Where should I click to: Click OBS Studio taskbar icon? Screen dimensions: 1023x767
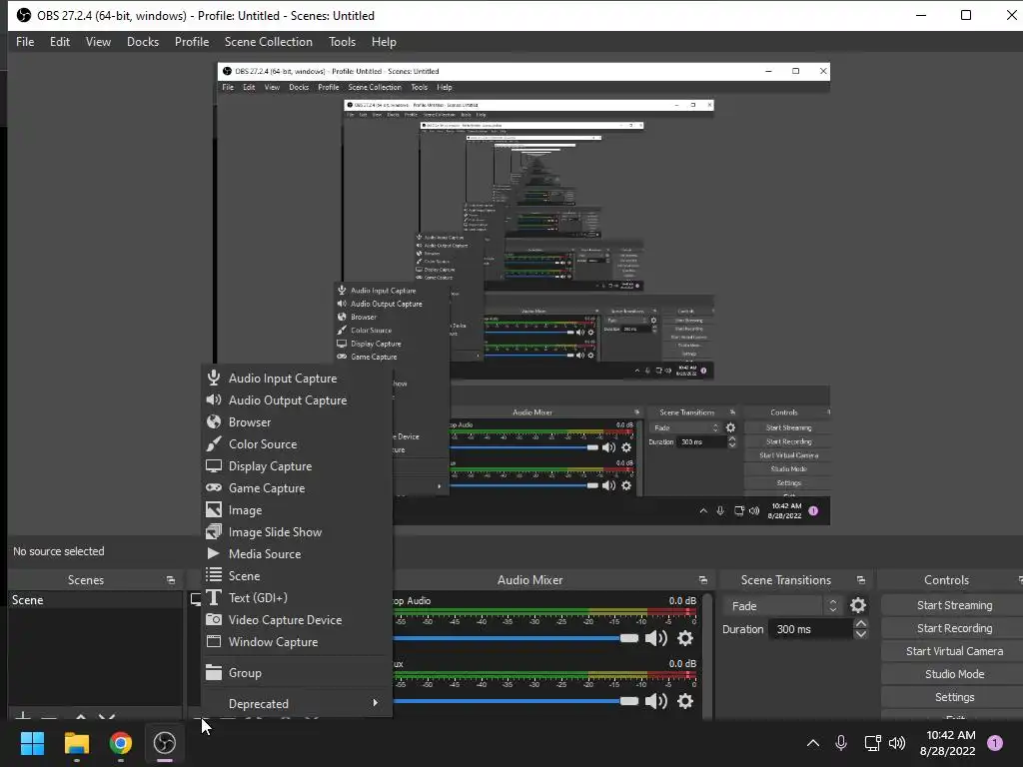point(165,743)
